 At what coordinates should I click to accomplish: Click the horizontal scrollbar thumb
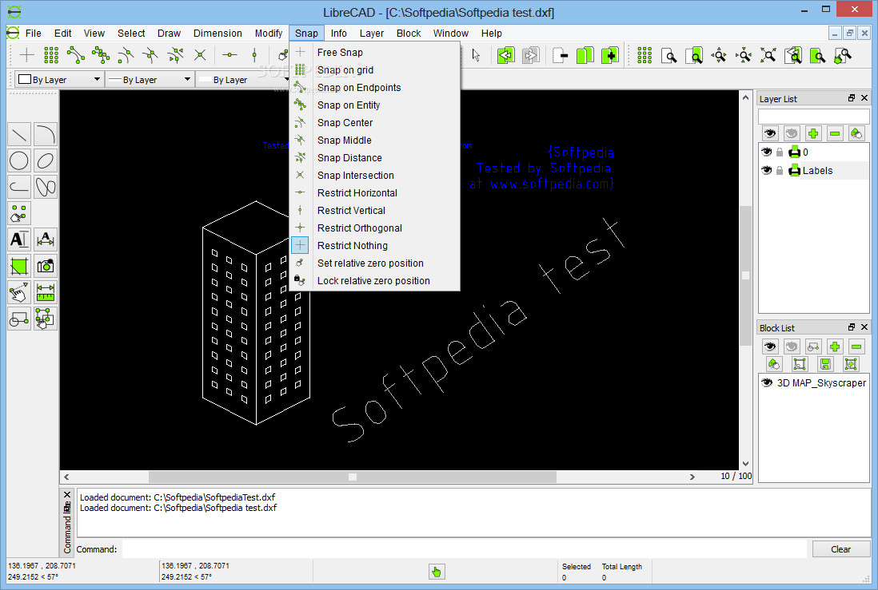[x=352, y=477]
